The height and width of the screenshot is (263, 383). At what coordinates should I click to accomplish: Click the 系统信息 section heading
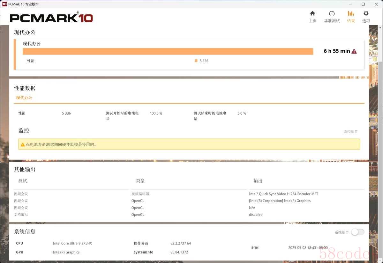25,231
